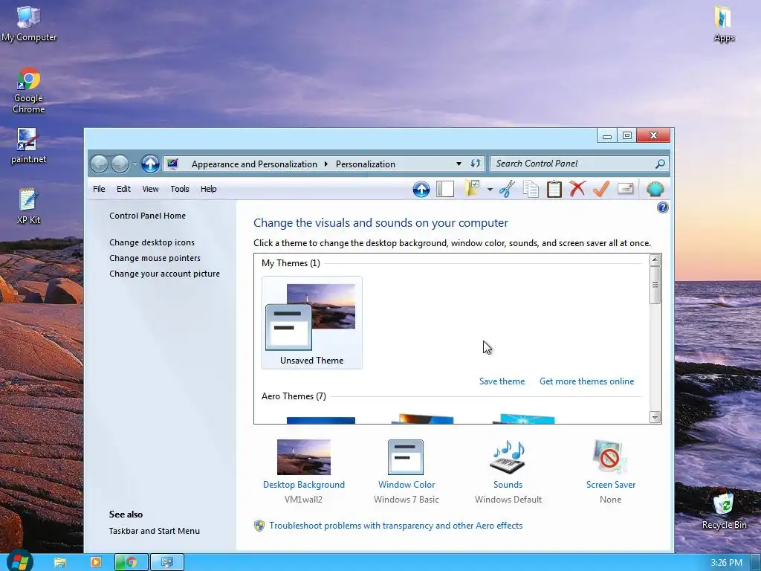Select the Unsaved Theme thumbnail
Viewport: 761px width, 571px height.
[x=312, y=323]
